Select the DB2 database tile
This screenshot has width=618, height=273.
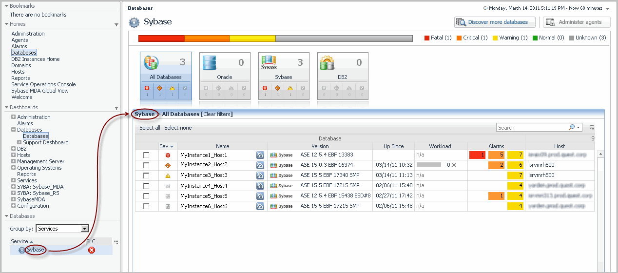click(343, 76)
